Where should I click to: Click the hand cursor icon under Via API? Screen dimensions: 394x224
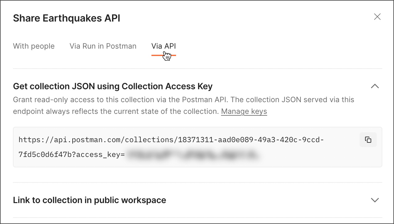[167, 55]
